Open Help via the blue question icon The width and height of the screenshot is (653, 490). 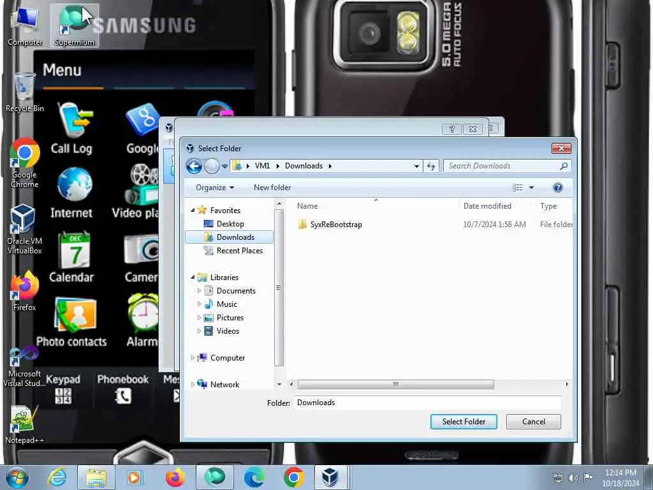(x=557, y=188)
